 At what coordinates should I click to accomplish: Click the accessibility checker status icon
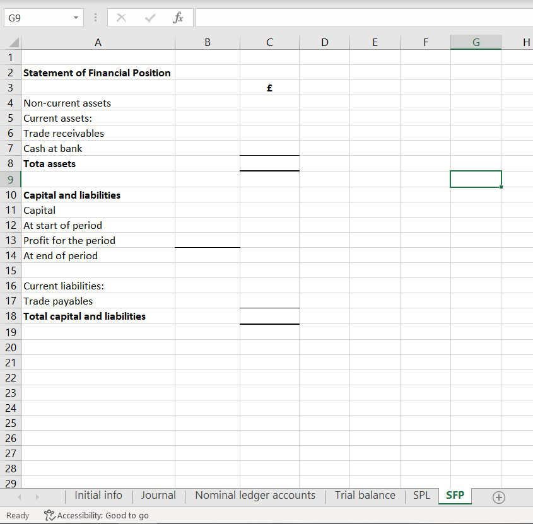point(50,516)
